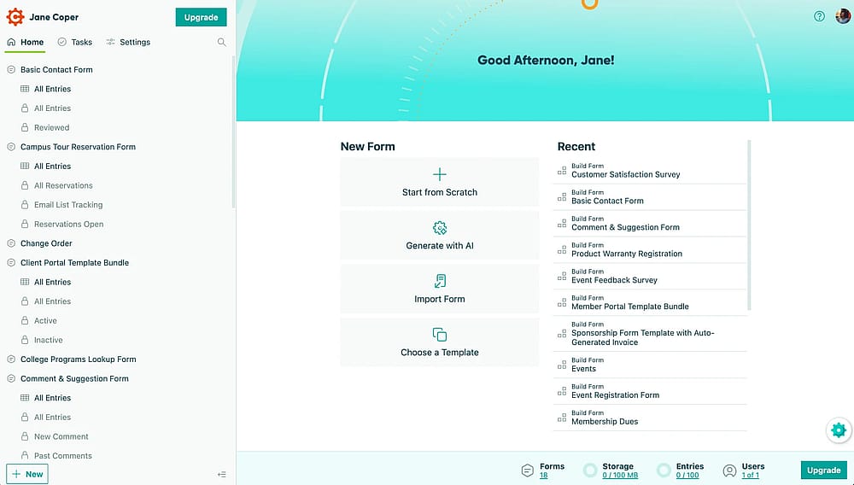The width and height of the screenshot is (854, 485).
Task: Open the Entries 0 / 100 link
Action: (x=687, y=476)
